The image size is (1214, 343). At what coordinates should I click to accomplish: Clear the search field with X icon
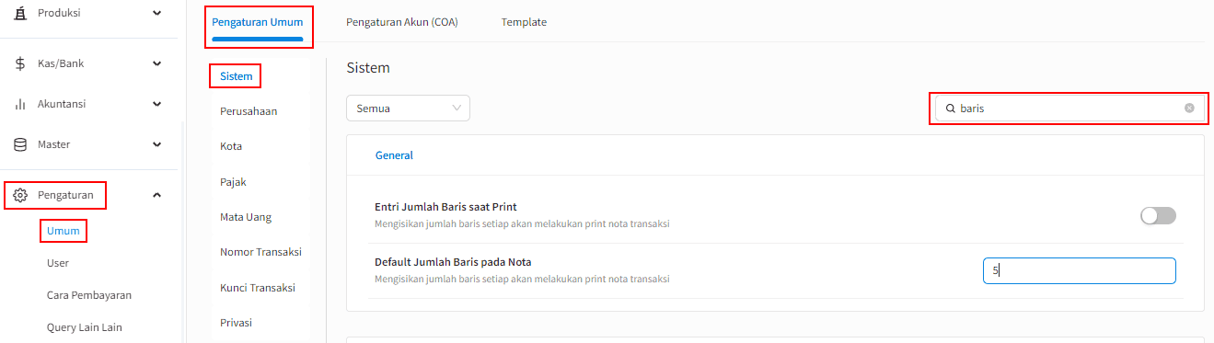(1189, 108)
